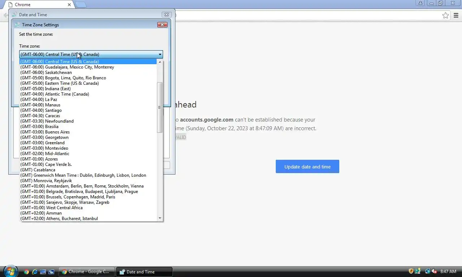Open the network status tray icon
Screen dimensions: 462x277
[427, 271]
